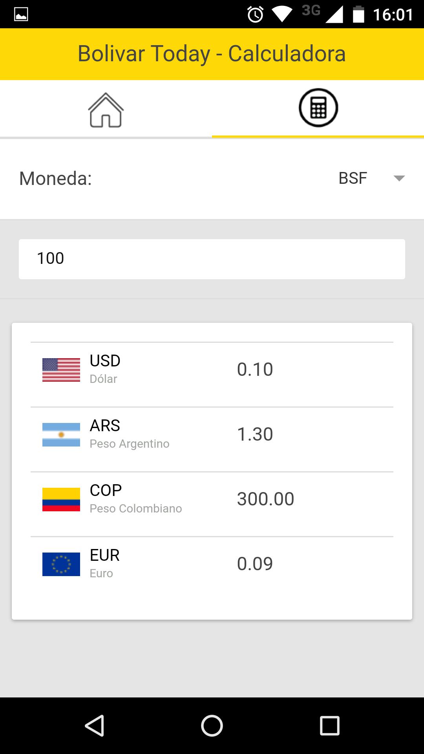Viewport: 424px width, 754px height.
Task: Open recent apps square button
Action: click(330, 725)
